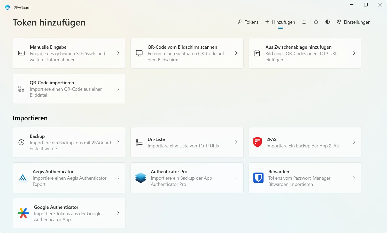Click text 'Importiere eine Liste von TOTP URIs'
Screen dimensions: 387x233
pyautogui.click(x=183, y=146)
